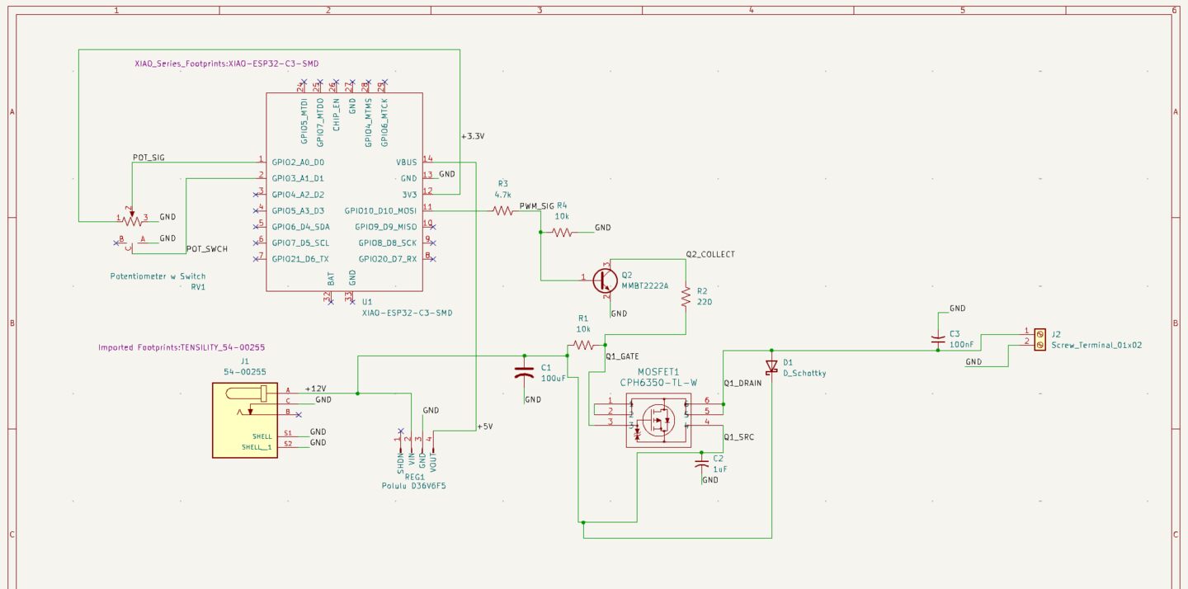Click the no-connect flag on GPIO9_D9_MISO pin

(x=432, y=226)
